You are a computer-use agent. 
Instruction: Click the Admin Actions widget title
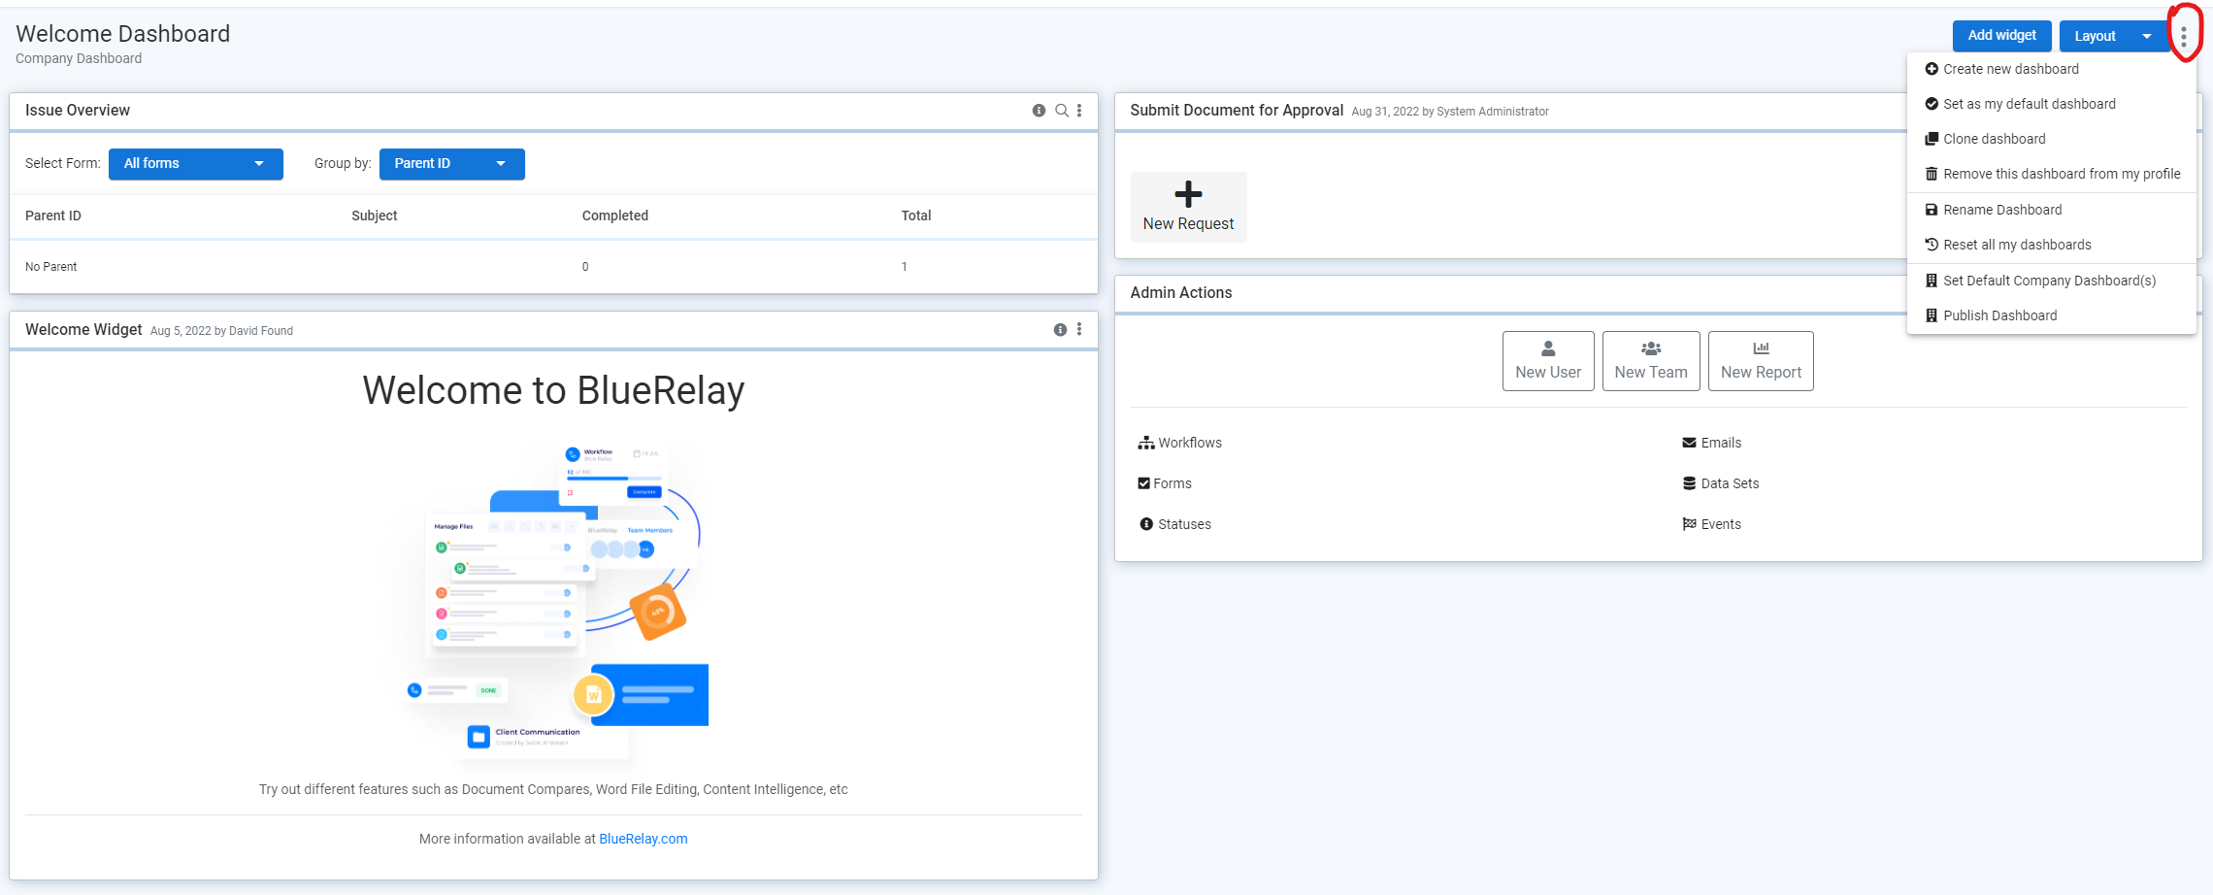click(1181, 293)
